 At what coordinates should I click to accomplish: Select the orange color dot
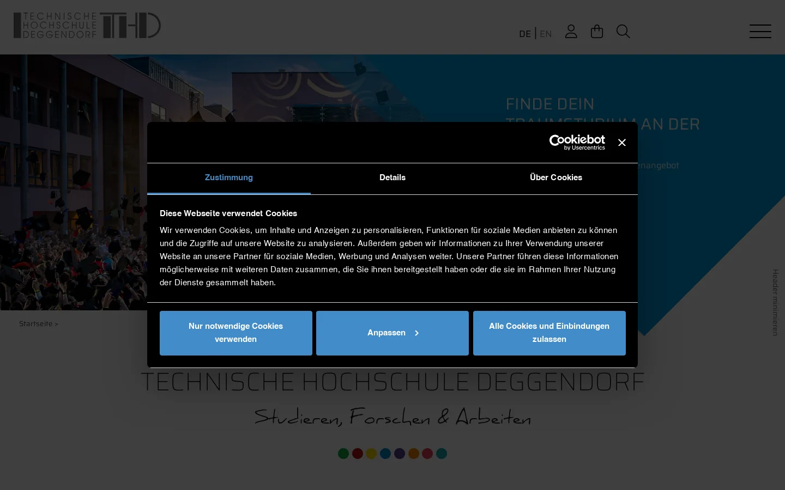[414, 454]
